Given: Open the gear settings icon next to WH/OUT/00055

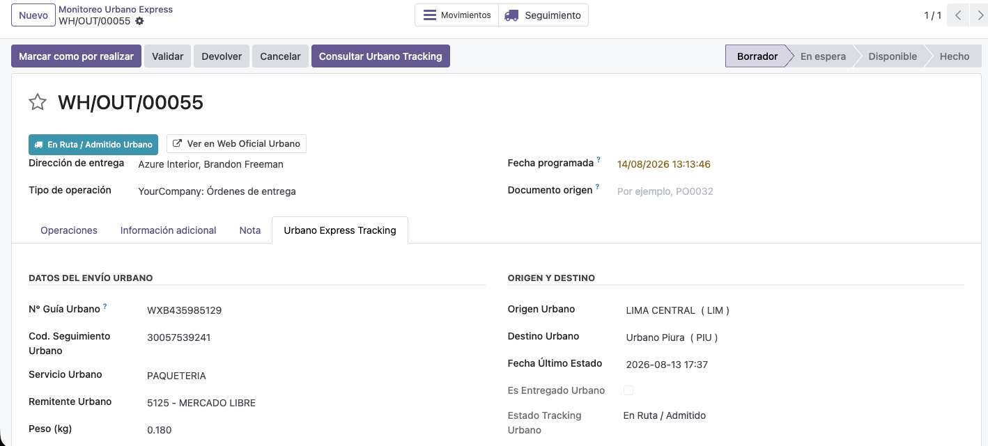Looking at the screenshot, I should pos(139,21).
